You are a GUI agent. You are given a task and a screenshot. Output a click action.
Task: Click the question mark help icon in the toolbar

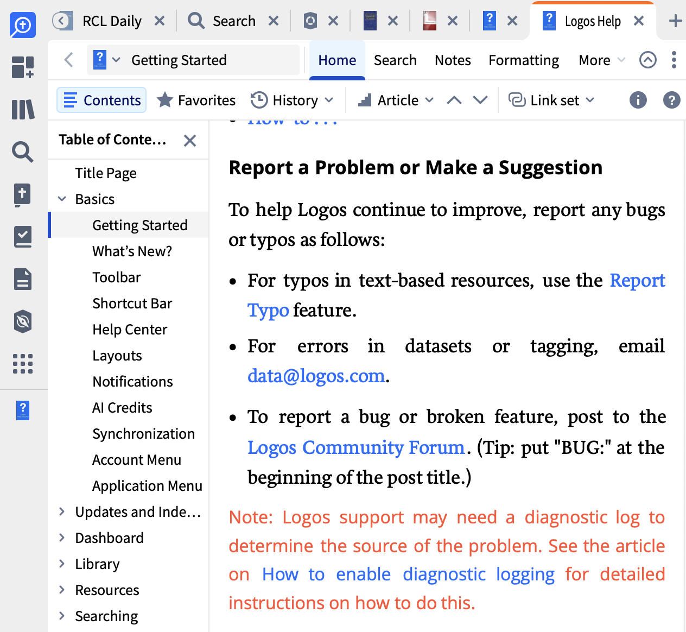(x=672, y=100)
